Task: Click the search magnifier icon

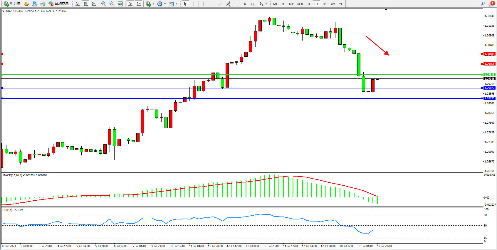Action: 483,4
